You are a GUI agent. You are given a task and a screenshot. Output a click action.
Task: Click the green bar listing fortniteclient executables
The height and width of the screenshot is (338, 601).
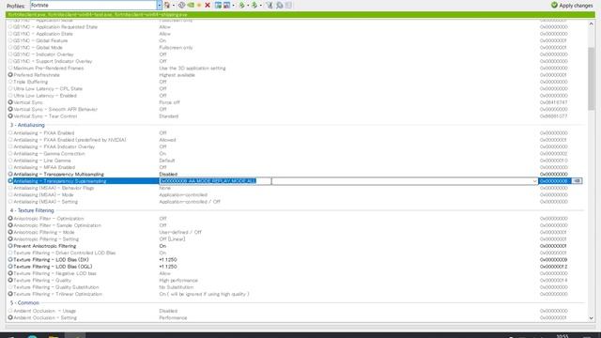click(300, 15)
